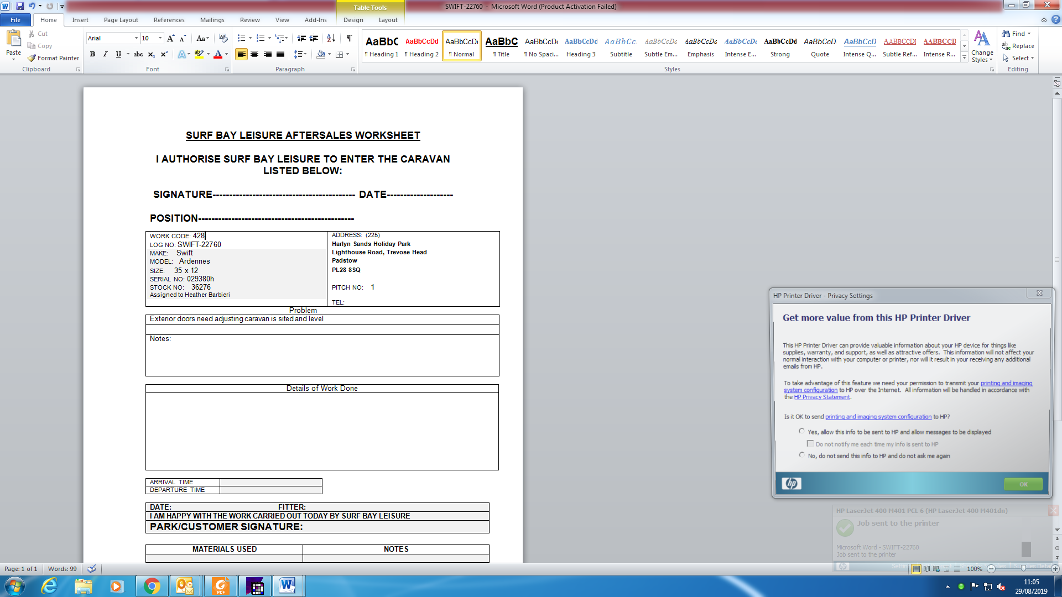Open Google Chrome from the taskbar

(152, 586)
